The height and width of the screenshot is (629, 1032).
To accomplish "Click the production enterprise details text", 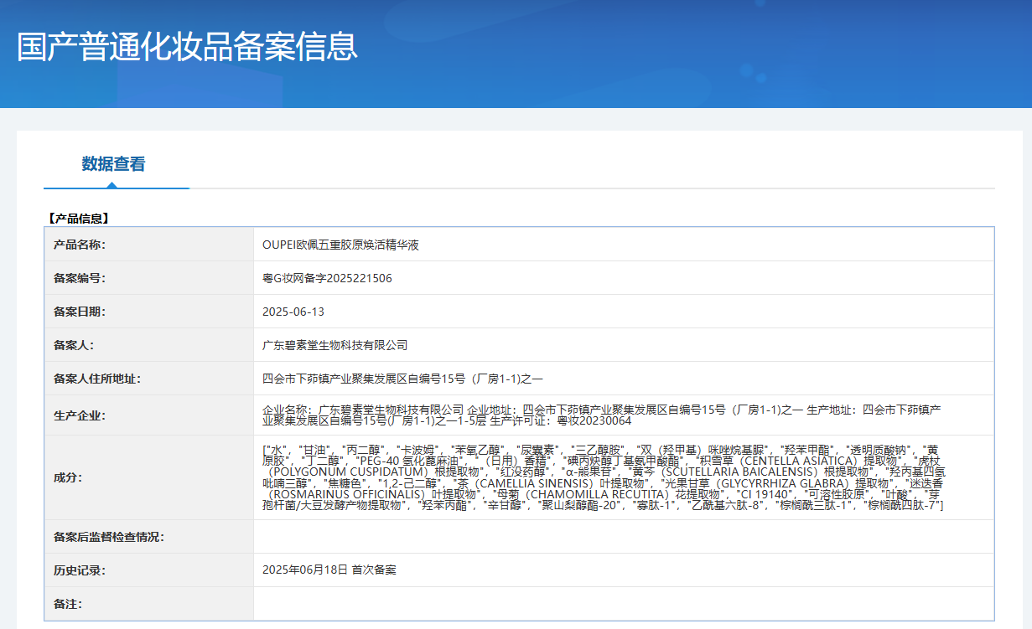I will click(x=602, y=415).
